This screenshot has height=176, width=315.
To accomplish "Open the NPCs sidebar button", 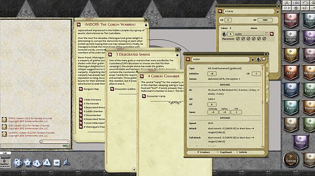I will pyautogui.click(x=290, y=73).
